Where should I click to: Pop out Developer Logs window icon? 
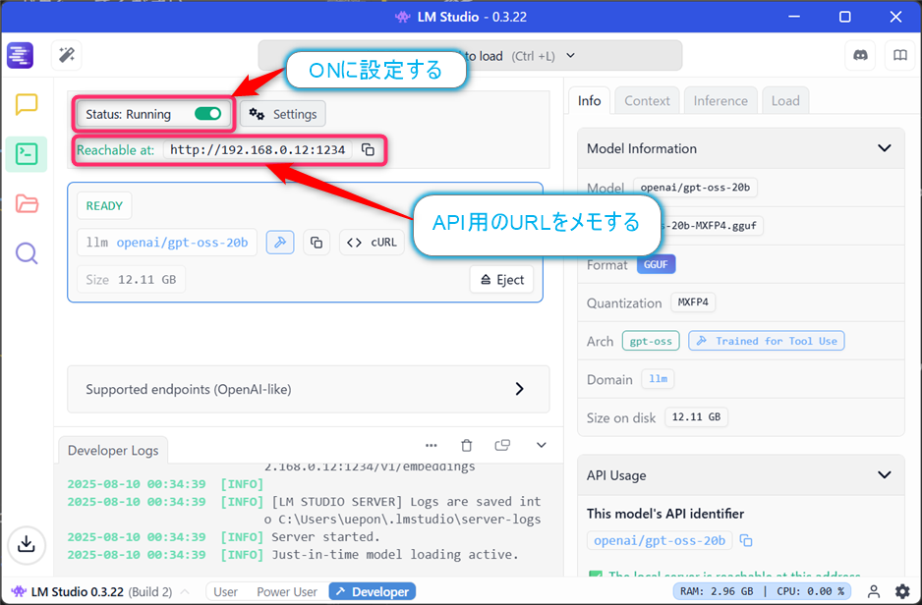tap(502, 445)
